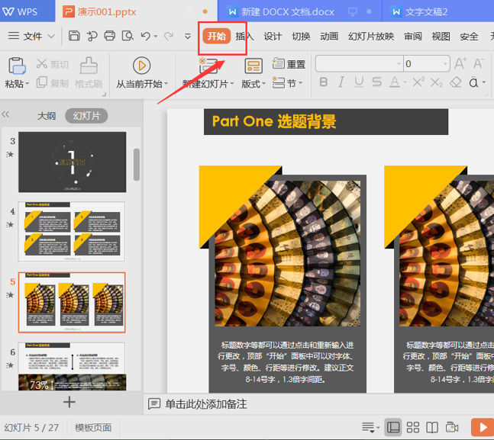Toggle Italic formatting
The height and width of the screenshot is (440, 494).
341,82
